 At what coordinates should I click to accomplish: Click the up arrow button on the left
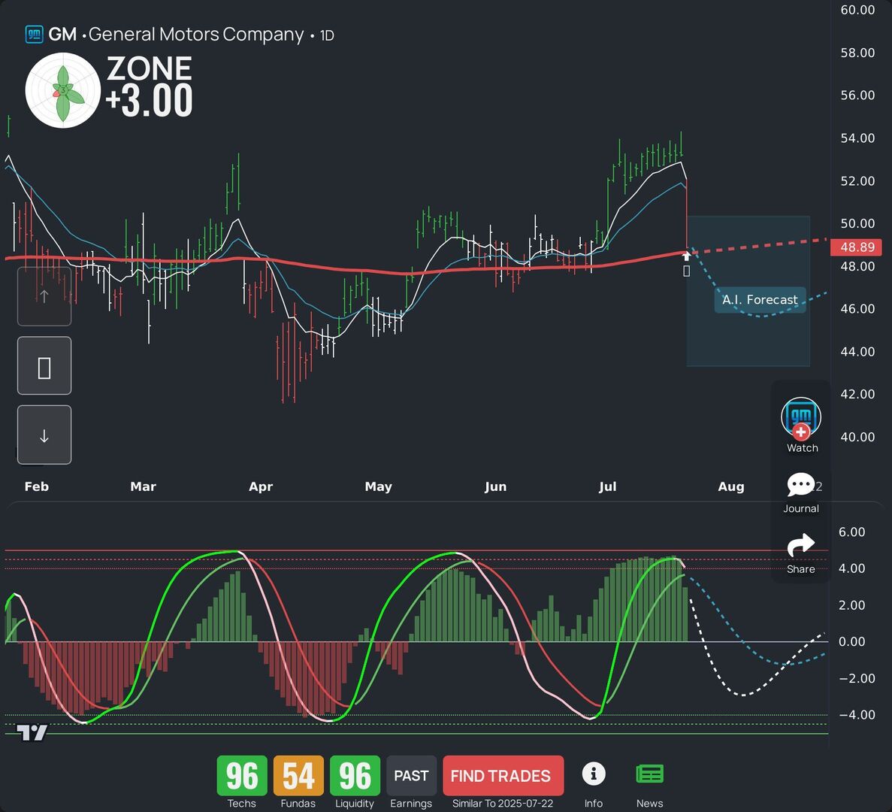click(x=44, y=296)
